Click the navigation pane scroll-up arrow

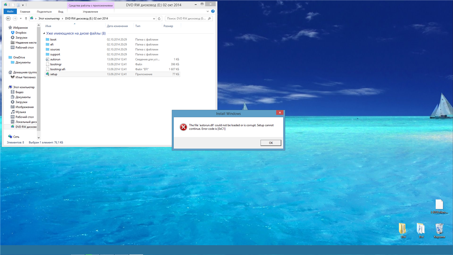(38, 26)
